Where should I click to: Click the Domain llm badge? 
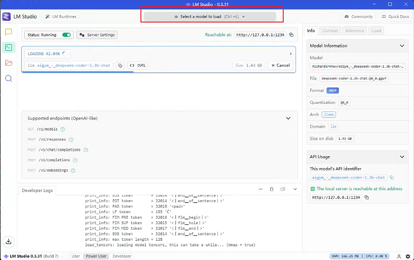333,127
